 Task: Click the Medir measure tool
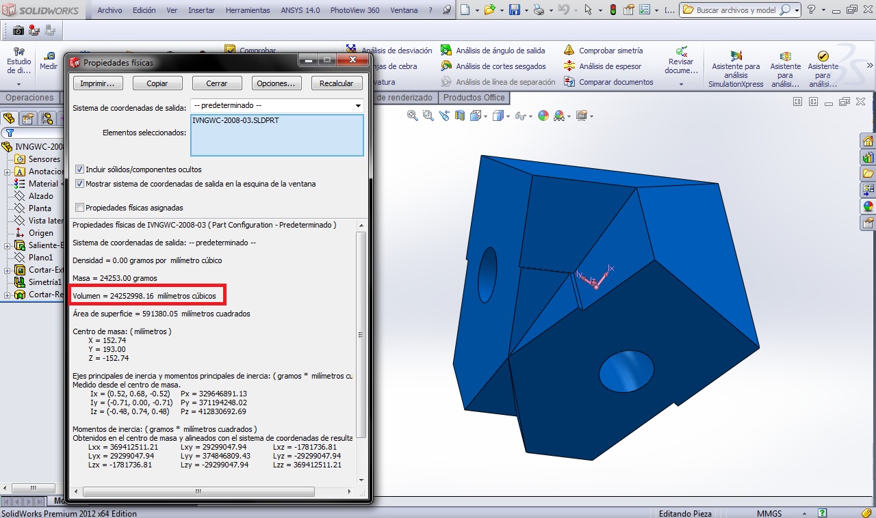49,61
